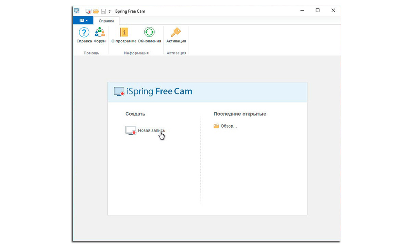The height and width of the screenshot is (246, 400).
Task: Click the iSpring Free Cam banner logo
Action: (x=153, y=91)
